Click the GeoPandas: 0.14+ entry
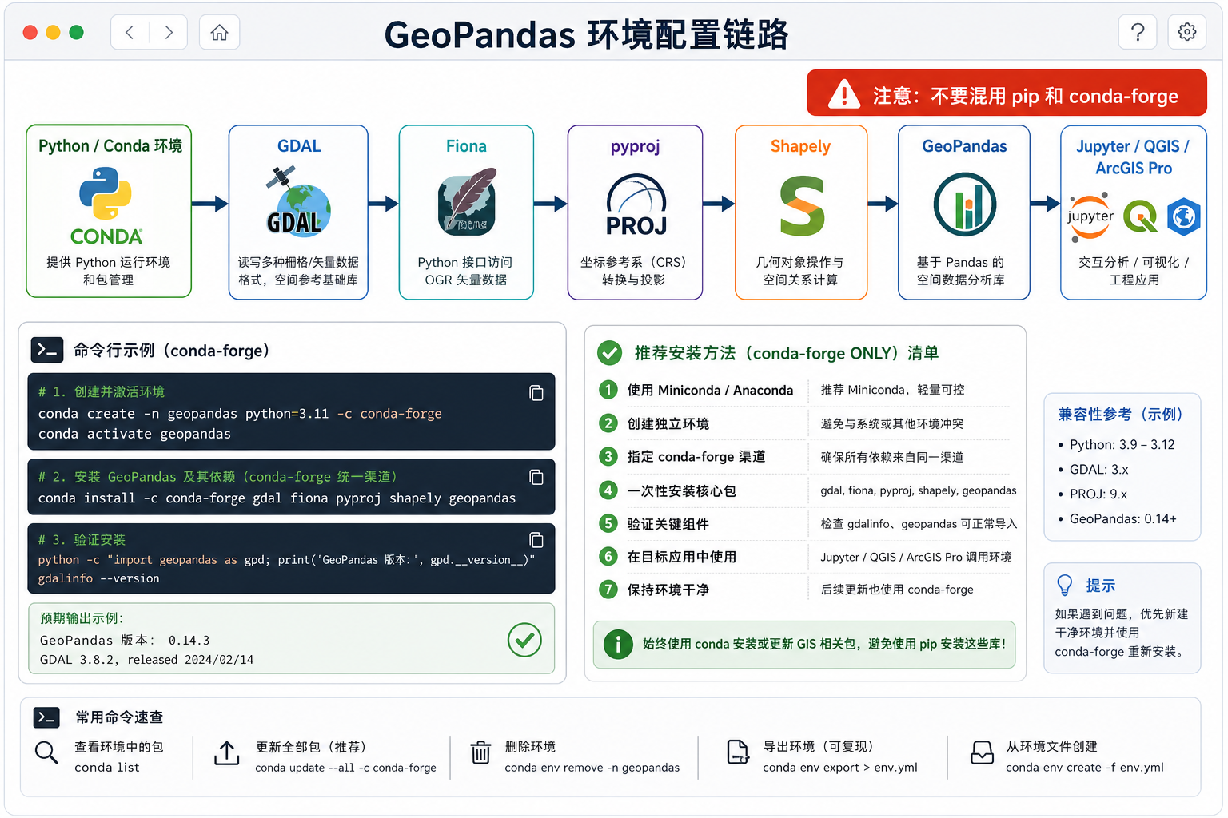Image resolution: width=1228 pixels, height=818 pixels. point(1123,519)
